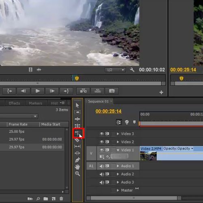Screen dimensions: 203x203
Task: Click the Overwrite button in Source monitor
Action: pos(97,91)
